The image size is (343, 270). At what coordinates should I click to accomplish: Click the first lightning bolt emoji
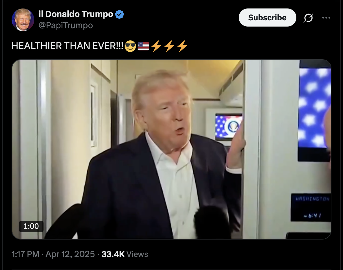[x=156, y=46]
